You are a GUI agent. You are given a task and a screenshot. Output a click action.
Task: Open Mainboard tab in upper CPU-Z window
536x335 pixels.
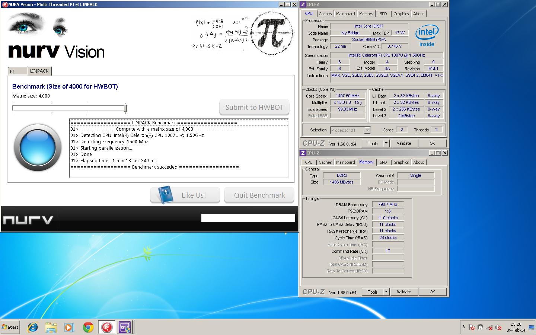pos(345,14)
